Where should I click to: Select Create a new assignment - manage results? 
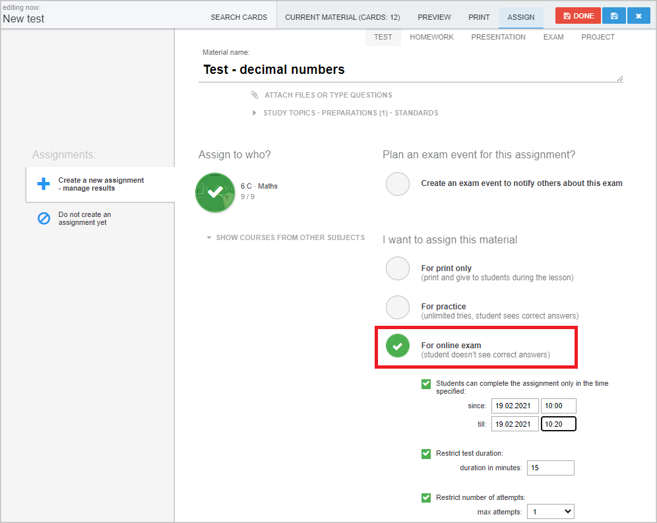100,184
